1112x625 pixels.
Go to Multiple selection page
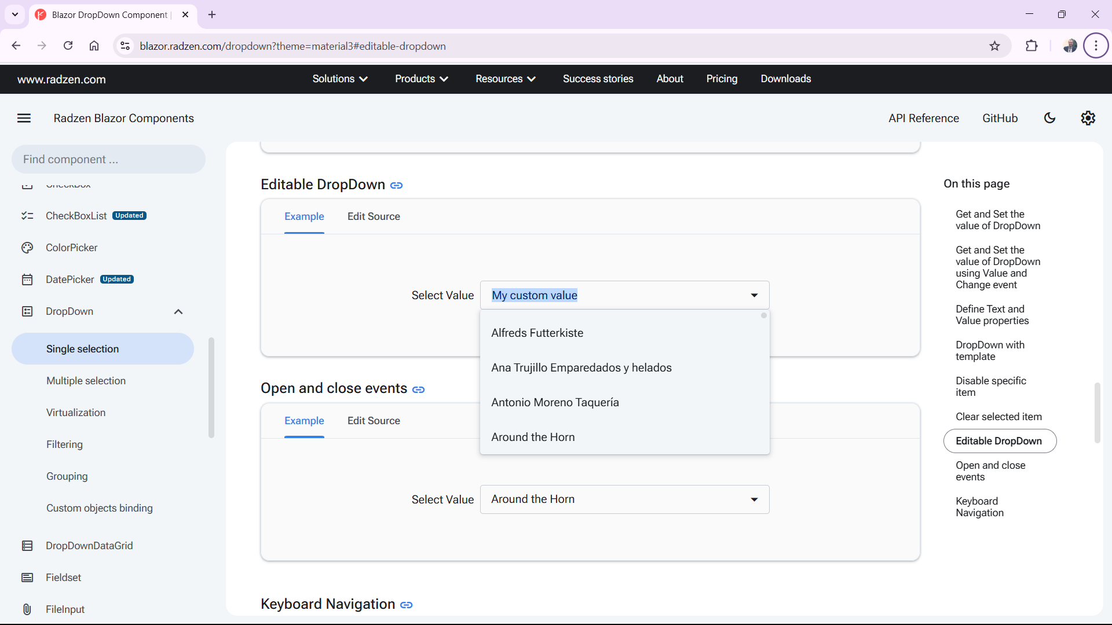(86, 381)
